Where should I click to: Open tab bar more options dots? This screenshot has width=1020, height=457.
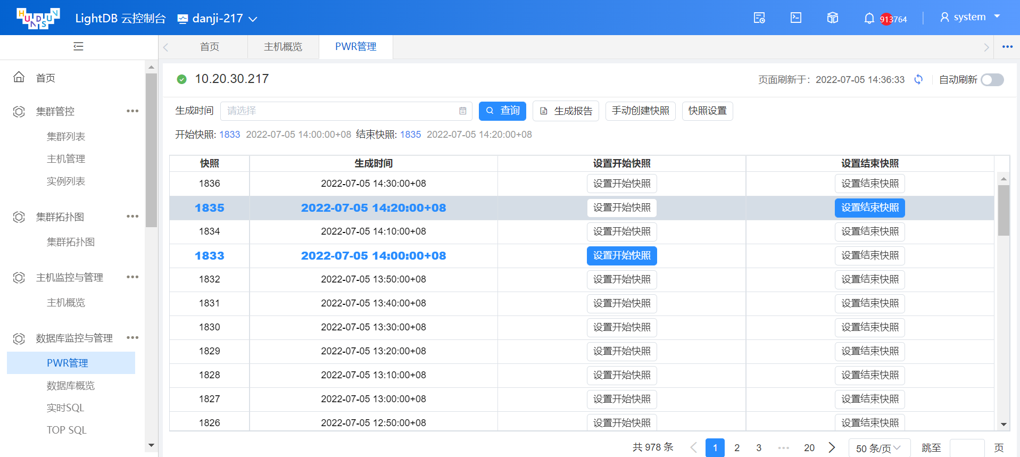1007,47
